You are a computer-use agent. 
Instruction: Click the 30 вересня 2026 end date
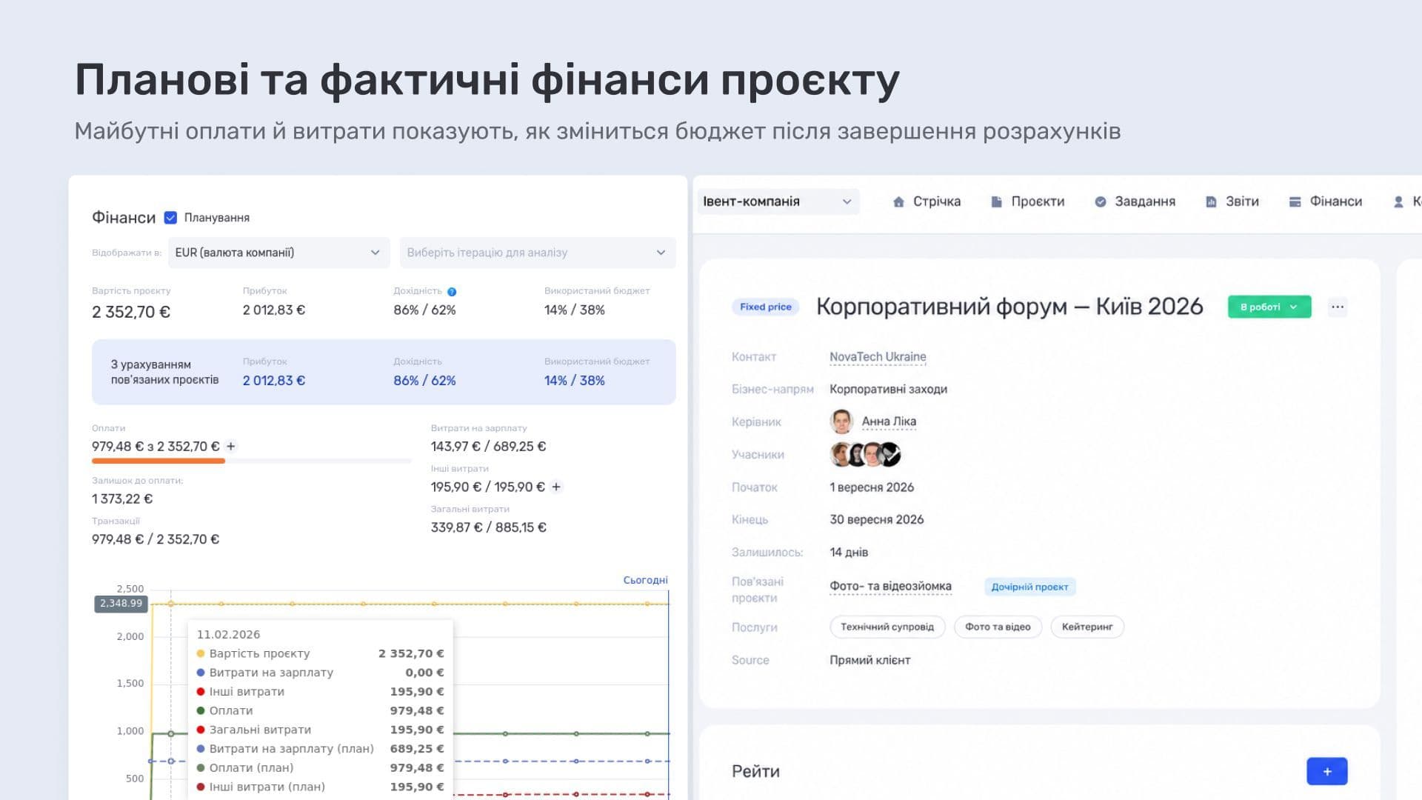877,519
